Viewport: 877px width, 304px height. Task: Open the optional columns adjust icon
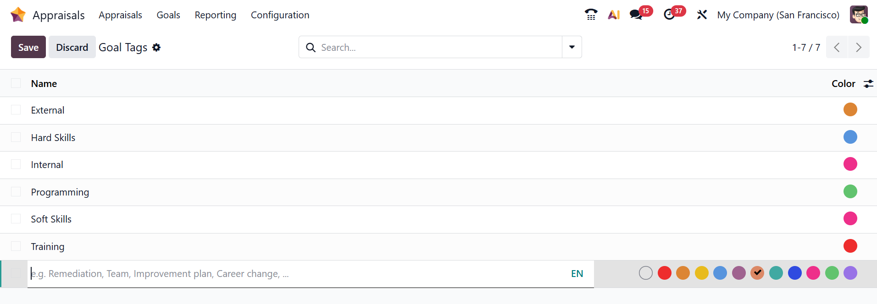(x=868, y=84)
